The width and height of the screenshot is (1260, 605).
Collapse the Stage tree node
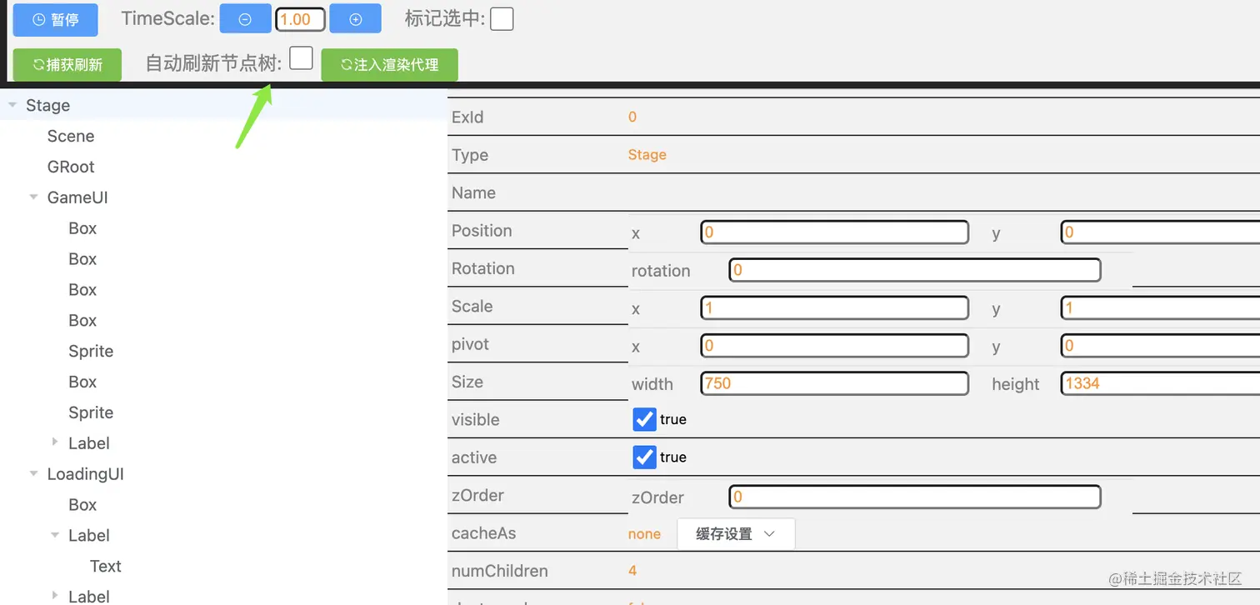tap(12, 105)
